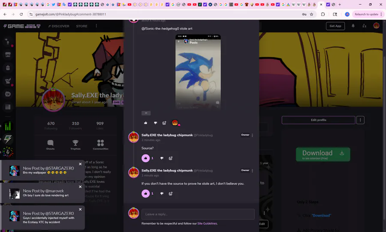The width and height of the screenshot is (386, 232).
Task: Open the lightning bolt community icon in sidebar
Action: pyautogui.click(x=8, y=139)
